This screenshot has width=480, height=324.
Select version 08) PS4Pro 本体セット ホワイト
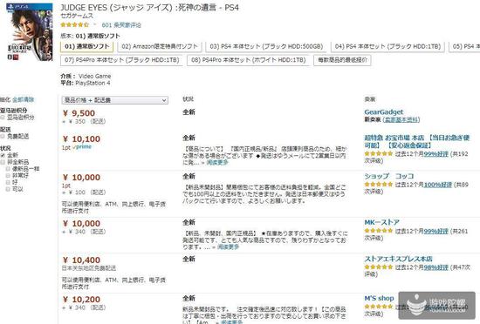248,60
